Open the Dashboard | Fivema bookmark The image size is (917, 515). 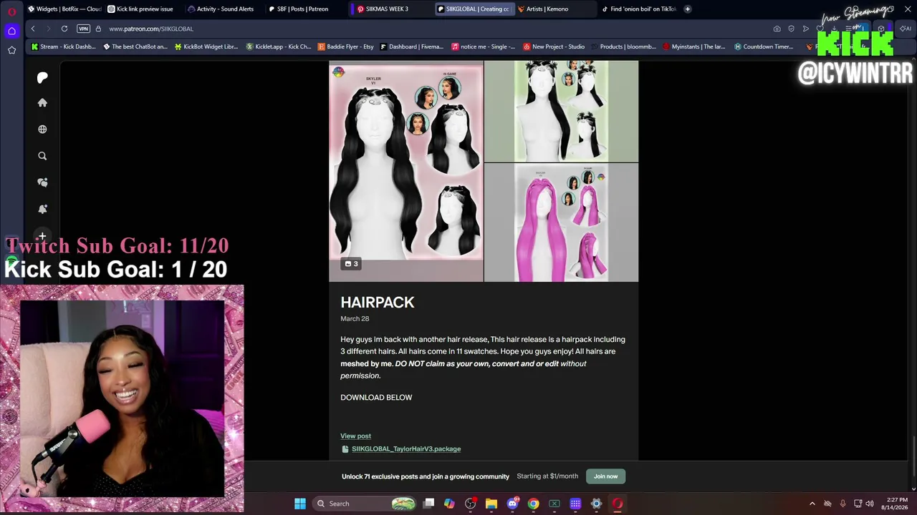pyautogui.click(x=412, y=46)
